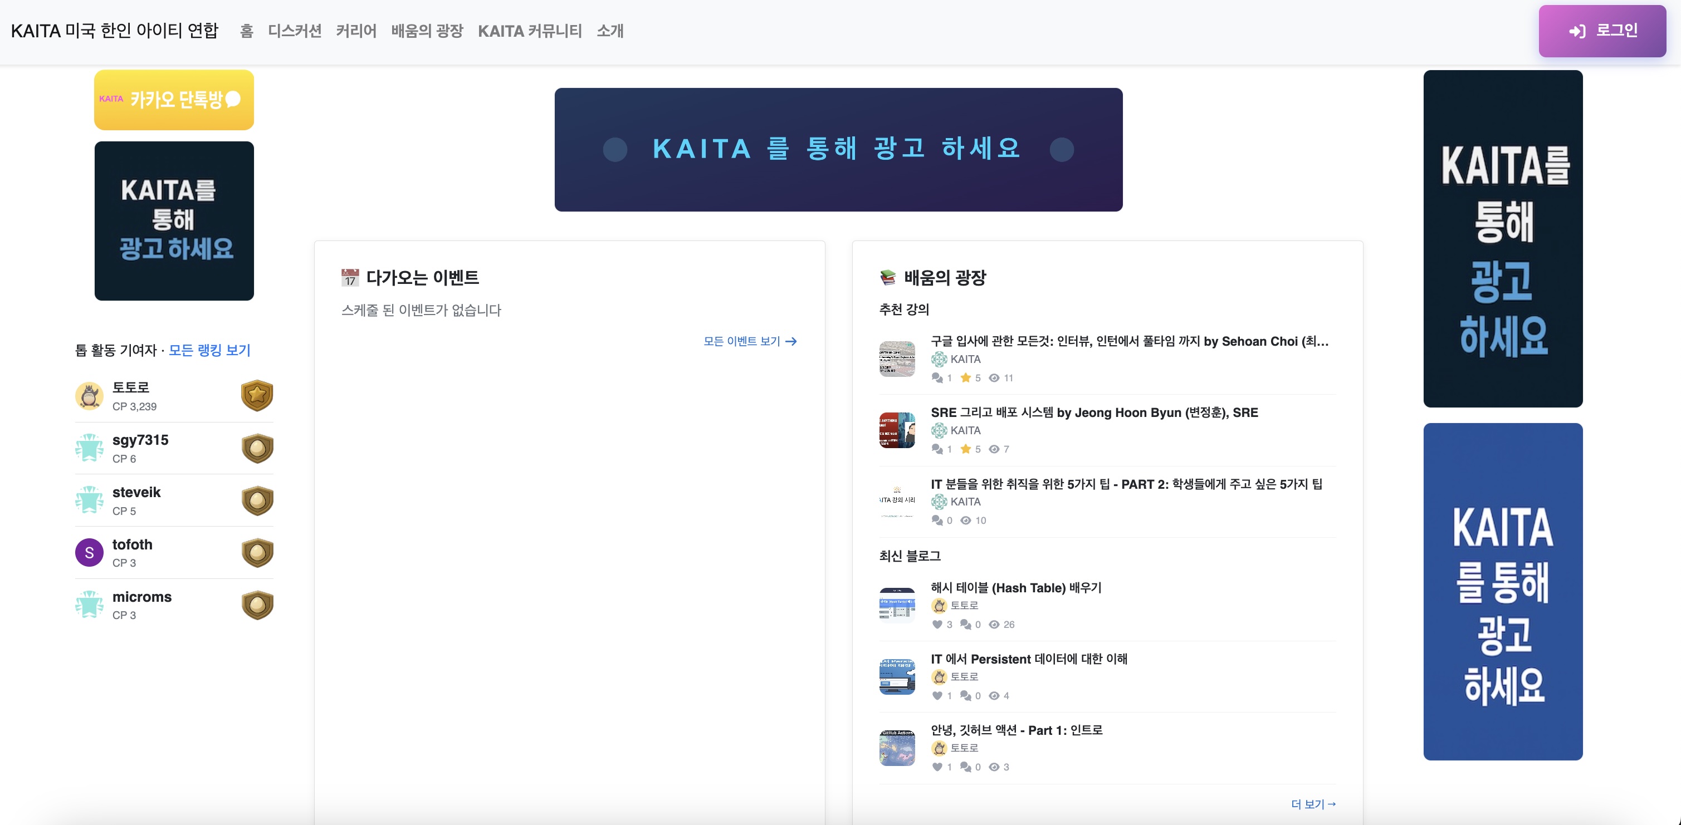Viewport: 1681px width, 825px height.
Task: Click the comment bubble on the 구글 입사 lecture
Action: point(936,377)
